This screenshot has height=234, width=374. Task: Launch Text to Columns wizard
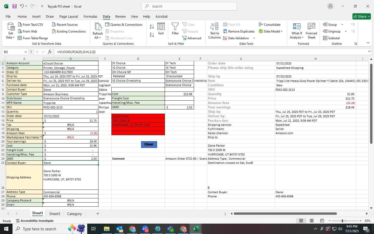tap(215, 31)
